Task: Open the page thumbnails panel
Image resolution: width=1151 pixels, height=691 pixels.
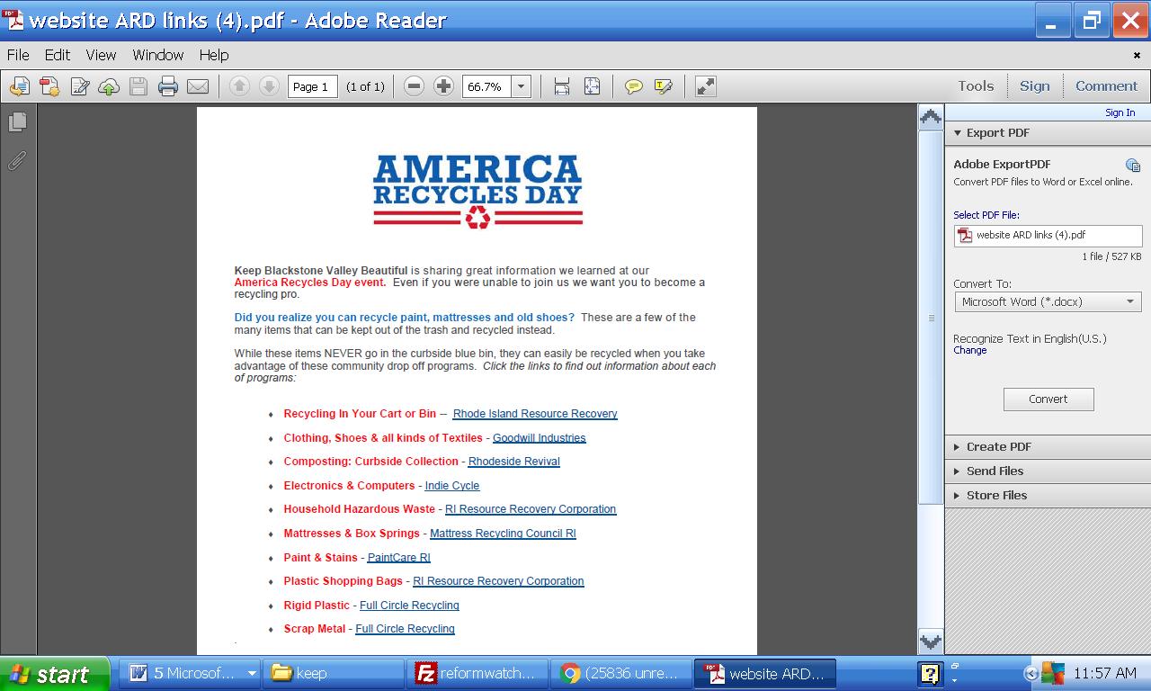Action: pyautogui.click(x=17, y=121)
